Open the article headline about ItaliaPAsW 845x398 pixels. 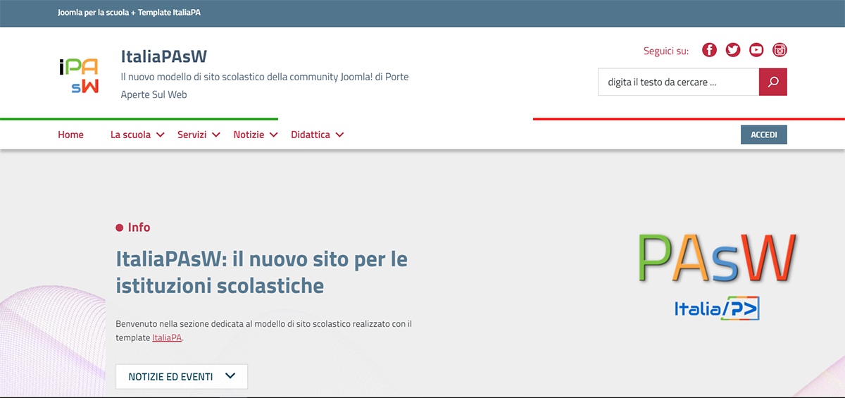tap(262, 272)
